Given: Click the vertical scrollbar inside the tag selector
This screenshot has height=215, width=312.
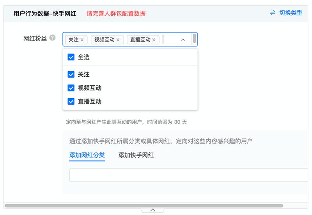Looking at the screenshot, I should [x=194, y=39].
